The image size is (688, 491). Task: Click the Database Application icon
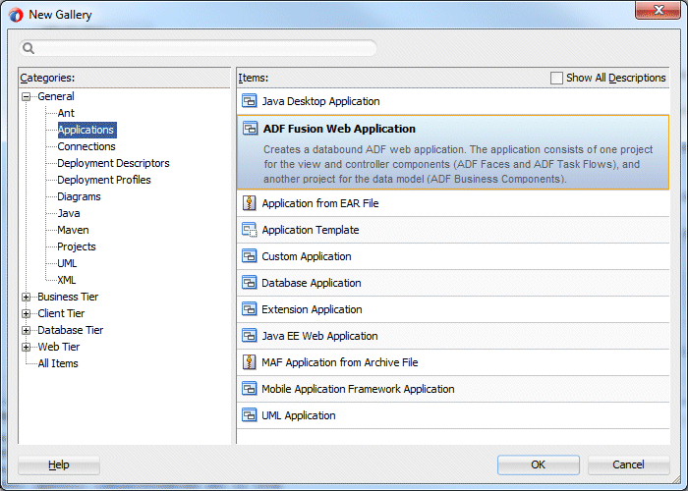[x=250, y=283]
